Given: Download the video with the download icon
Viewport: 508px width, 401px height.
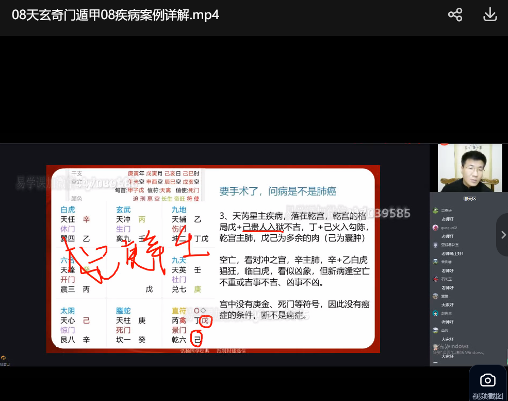Looking at the screenshot, I should [x=489, y=14].
